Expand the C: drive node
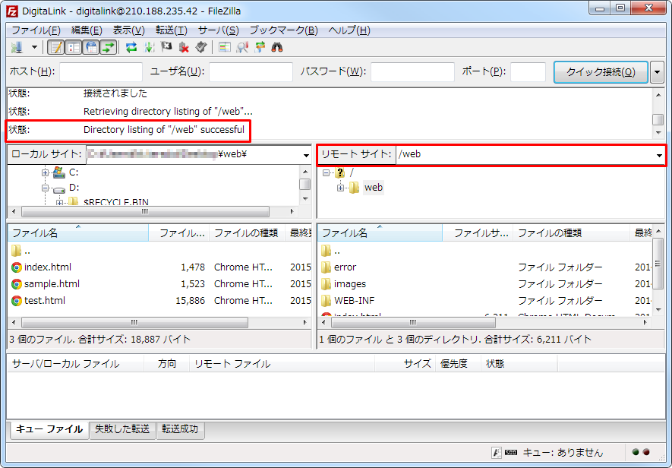This screenshot has width=672, height=468. point(45,173)
